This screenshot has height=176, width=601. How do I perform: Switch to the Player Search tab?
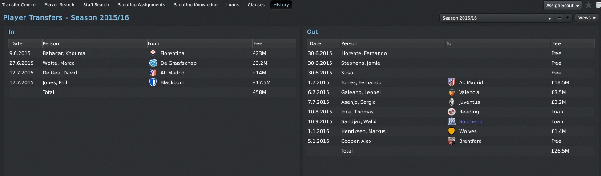59,5
